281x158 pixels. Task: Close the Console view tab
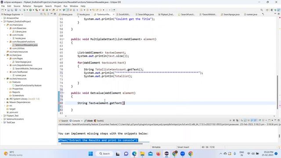coord(82,121)
